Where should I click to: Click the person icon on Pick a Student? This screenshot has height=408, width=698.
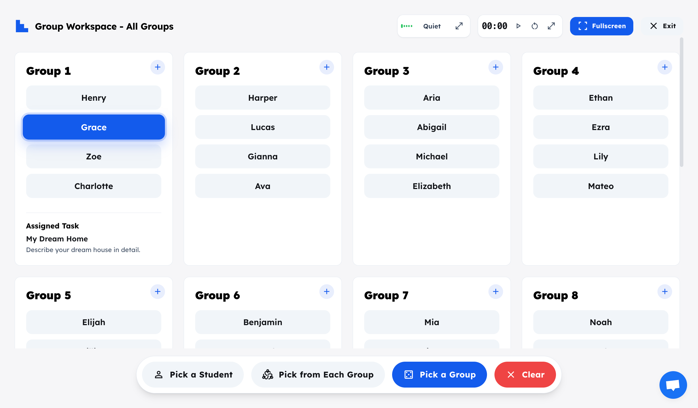pyautogui.click(x=158, y=374)
